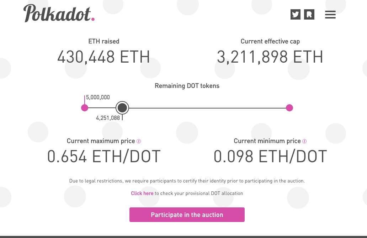Follow the Click here allocation link
This screenshot has height=238, width=367.
point(142,193)
